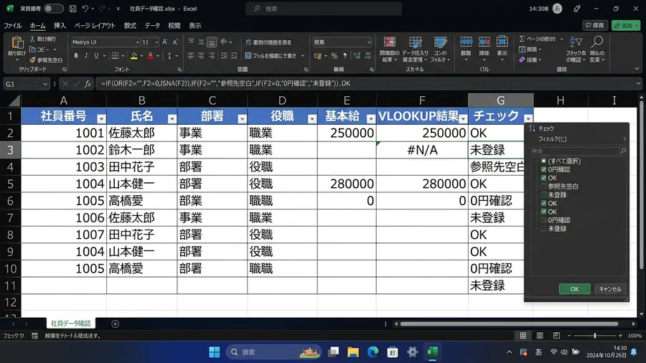Click the Insert cells icon
The width and height of the screenshot is (646, 363).
pos(466,42)
